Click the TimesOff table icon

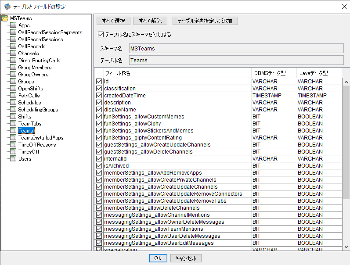[x=13, y=151]
